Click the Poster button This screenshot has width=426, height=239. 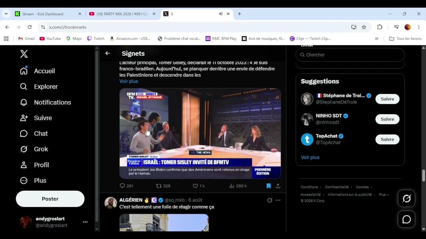coord(50,199)
